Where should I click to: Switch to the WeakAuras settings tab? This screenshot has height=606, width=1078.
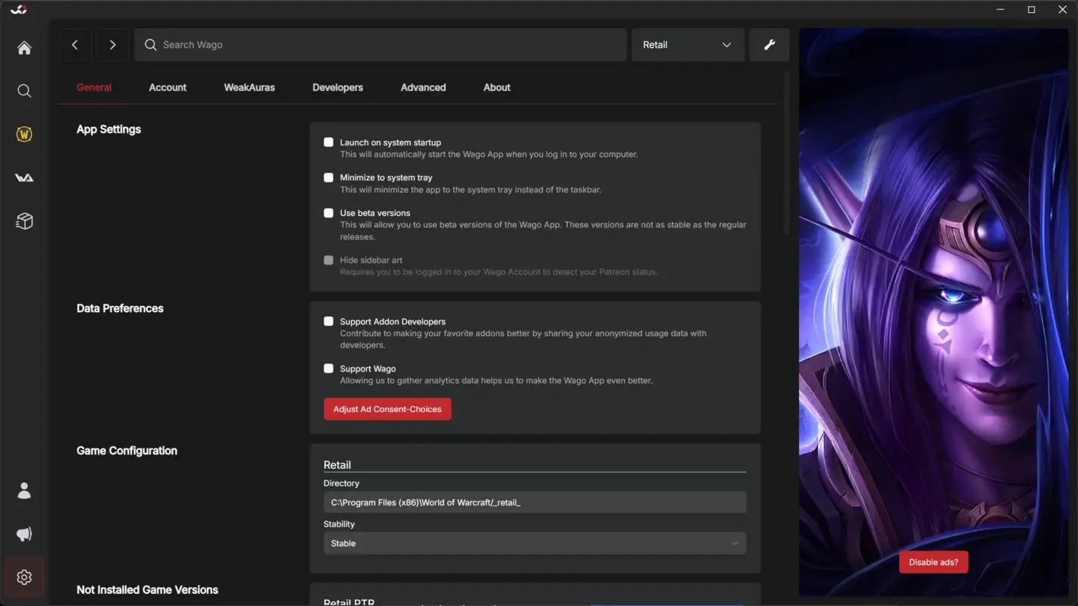click(x=249, y=87)
